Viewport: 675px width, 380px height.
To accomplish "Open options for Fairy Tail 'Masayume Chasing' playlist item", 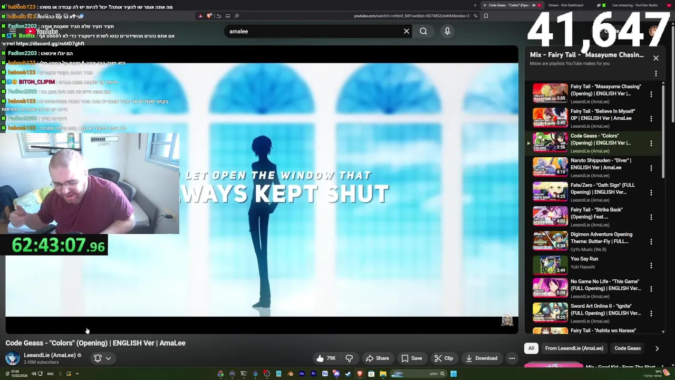I will point(651,94).
